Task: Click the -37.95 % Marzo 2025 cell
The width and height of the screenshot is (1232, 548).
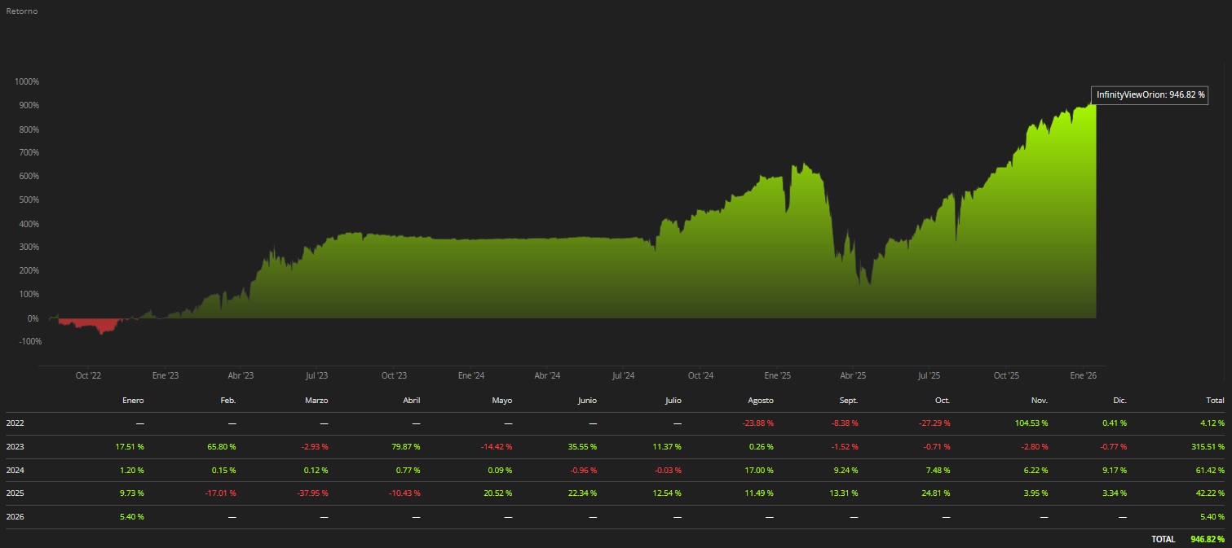Action: click(311, 493)
